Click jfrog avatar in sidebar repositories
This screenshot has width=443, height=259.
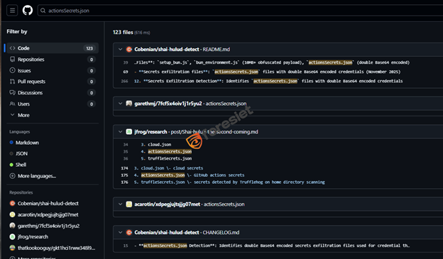(13, 237)
